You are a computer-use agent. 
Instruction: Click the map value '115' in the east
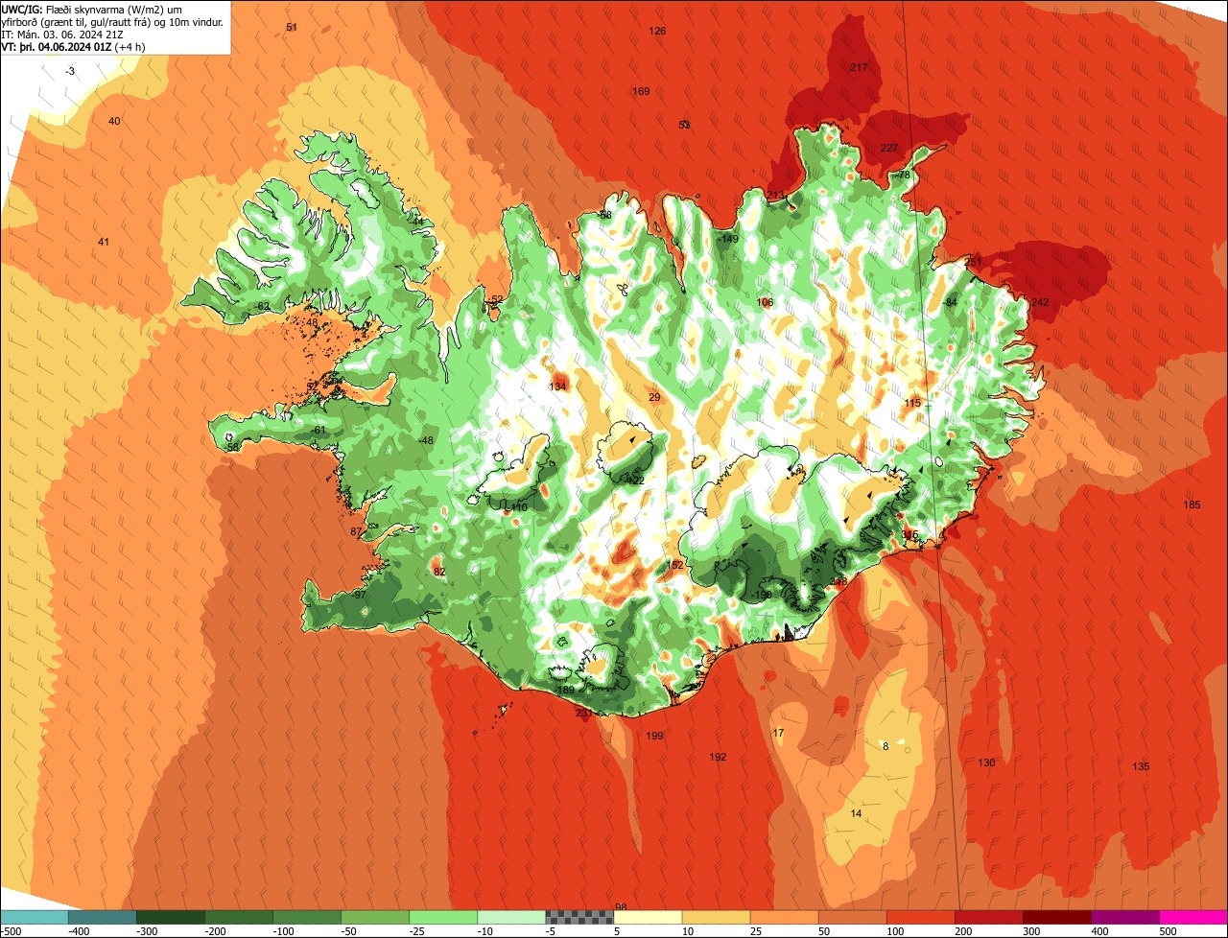912,403
